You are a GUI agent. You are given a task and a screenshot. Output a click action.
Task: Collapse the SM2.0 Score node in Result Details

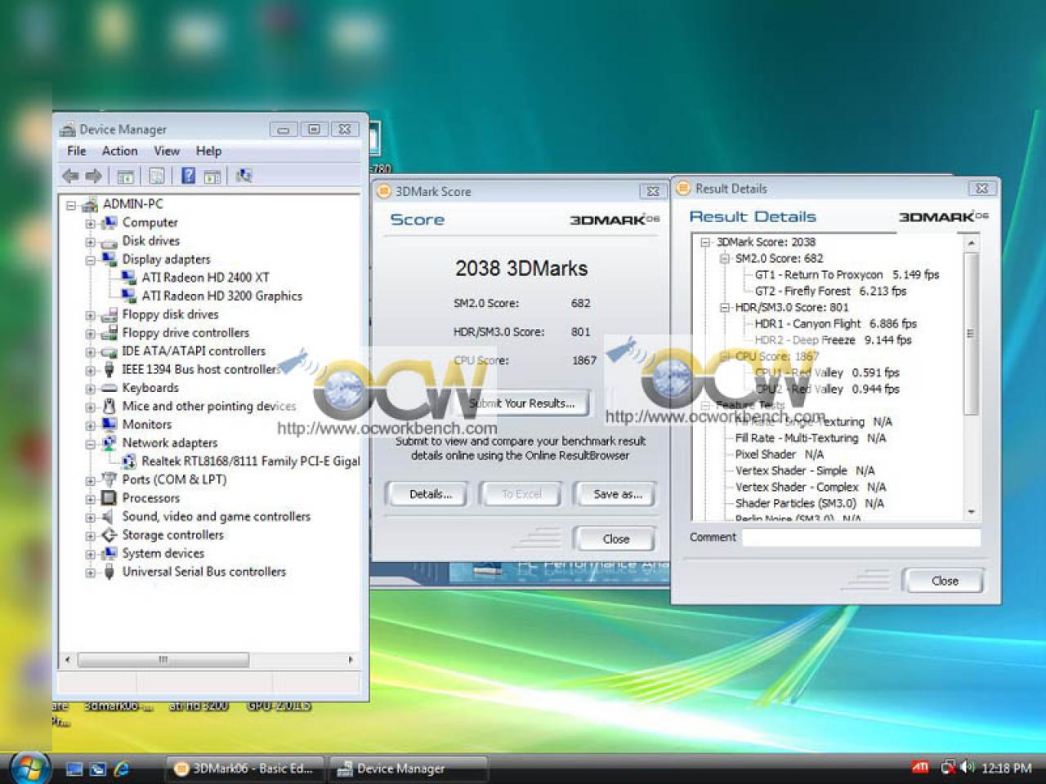[724, 259]
